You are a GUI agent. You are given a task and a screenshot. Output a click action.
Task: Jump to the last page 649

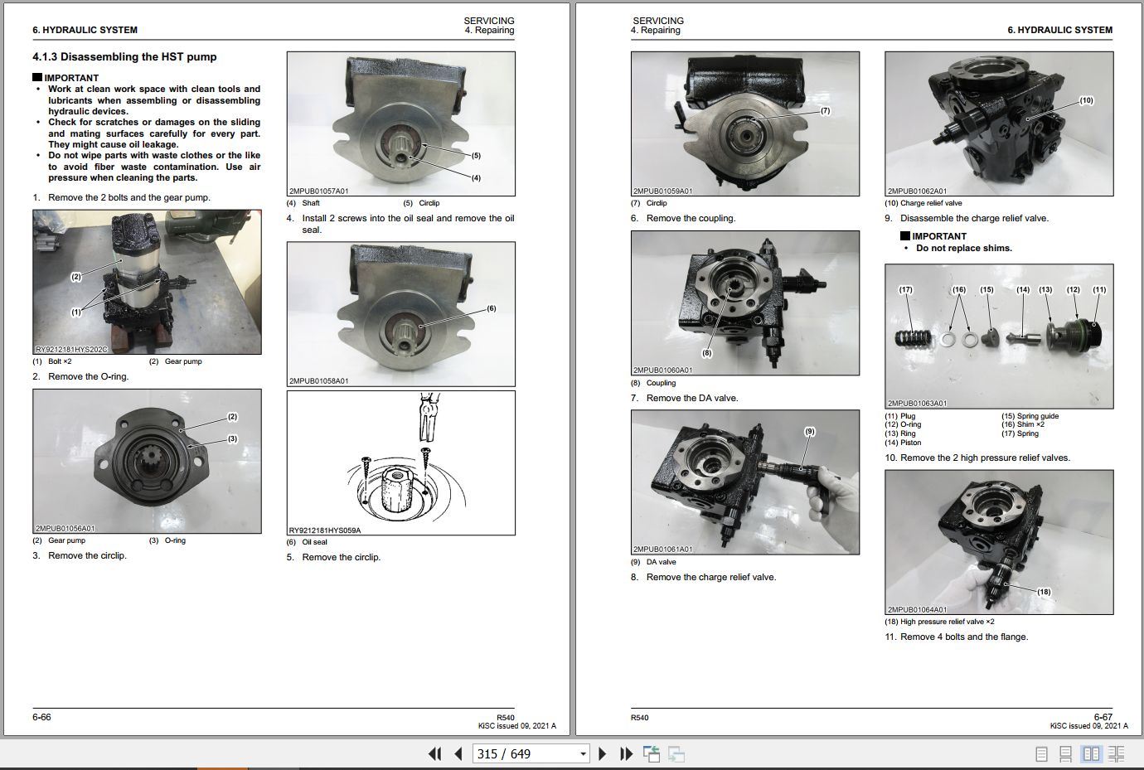(624, 753)
